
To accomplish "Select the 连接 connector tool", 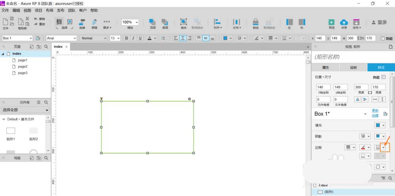I will point(82,22).
